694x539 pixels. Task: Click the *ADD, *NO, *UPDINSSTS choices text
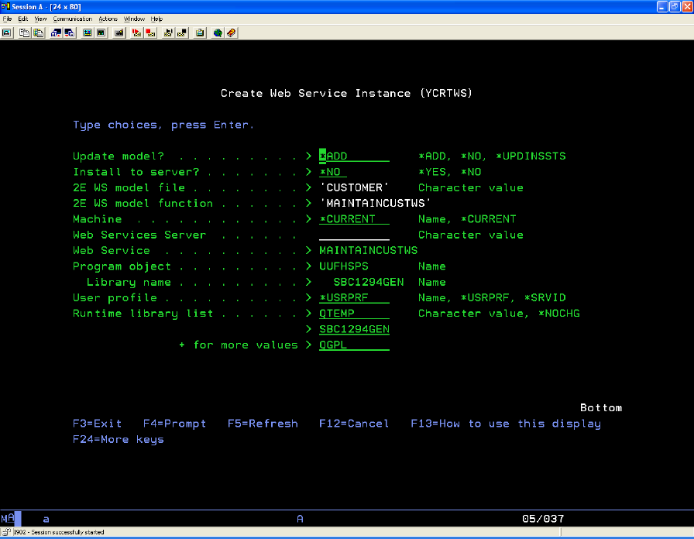[x=492, y=156]
